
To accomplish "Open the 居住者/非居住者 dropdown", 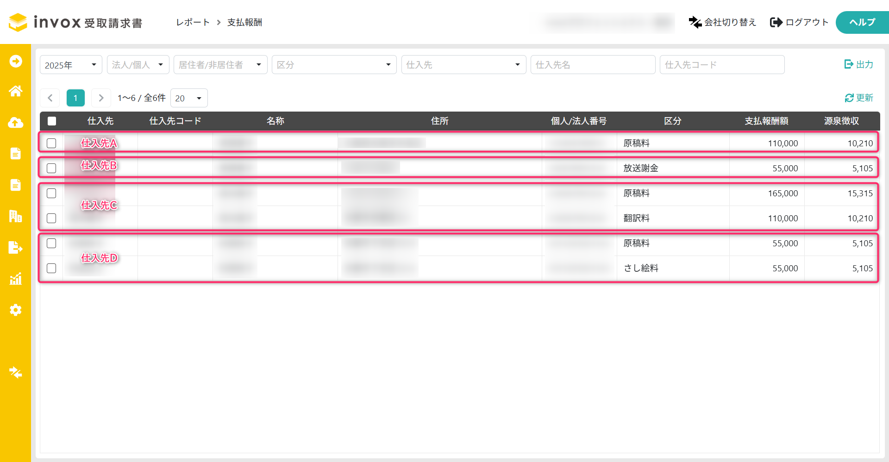I will [x=220, y=65].
